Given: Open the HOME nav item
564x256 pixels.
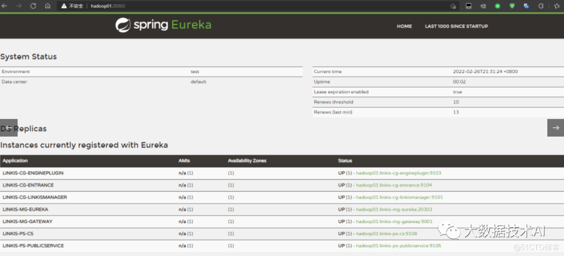Looking at the screenshot, I should tap(404, 26).
